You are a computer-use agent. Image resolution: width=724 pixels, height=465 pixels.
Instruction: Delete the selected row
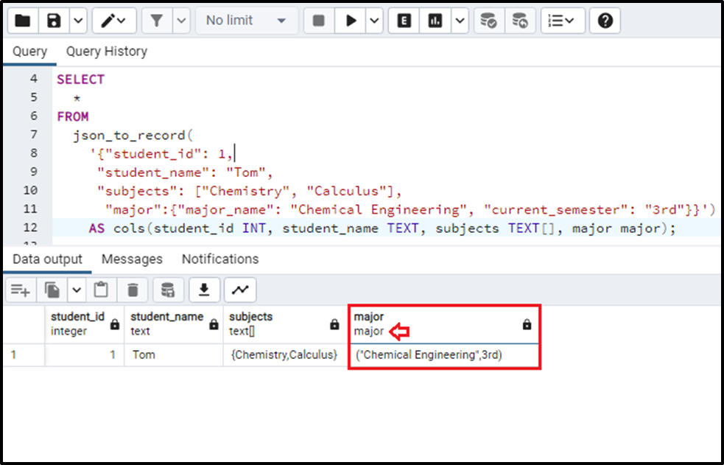pos(133,289)
